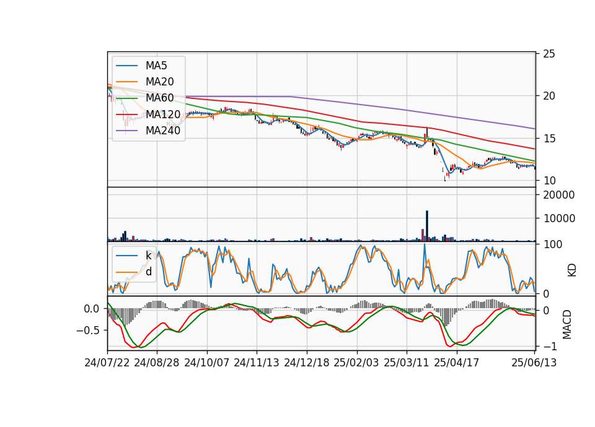Screen dimensions: 595x427
Task: Click the MA60 legend label
Action: point(159,98)
